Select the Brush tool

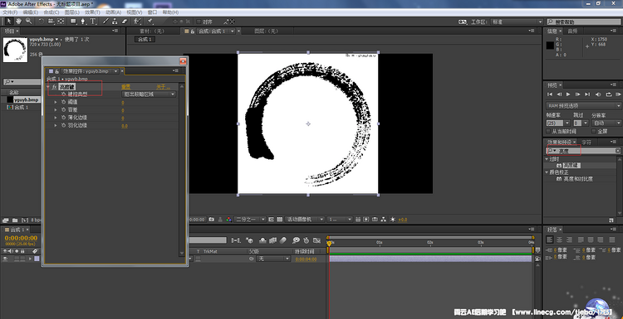(x=105, y=22)
